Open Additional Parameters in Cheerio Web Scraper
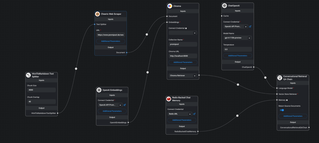The image size is (319, 143). tap(111, 41)
